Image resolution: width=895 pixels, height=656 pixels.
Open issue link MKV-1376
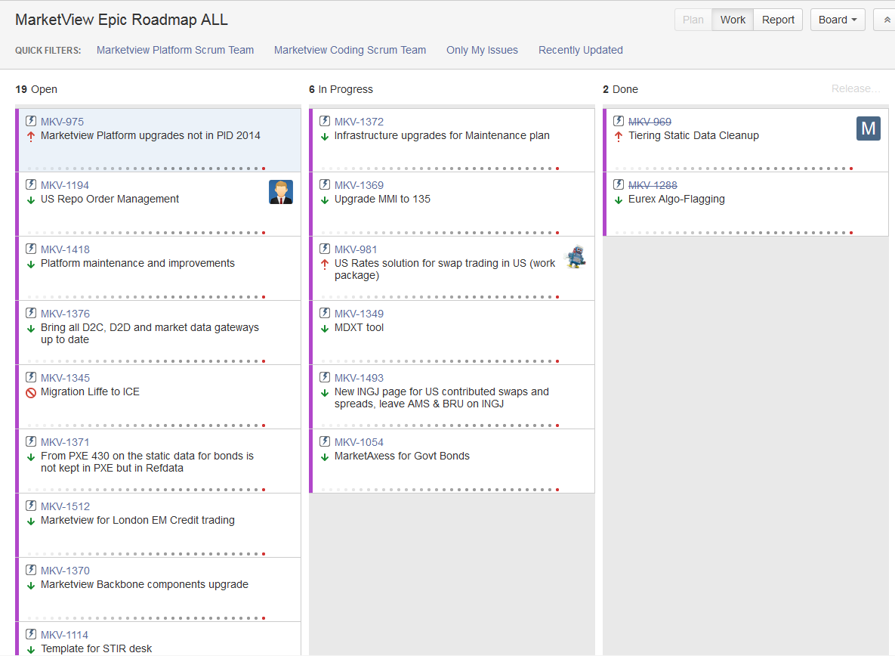65,314
